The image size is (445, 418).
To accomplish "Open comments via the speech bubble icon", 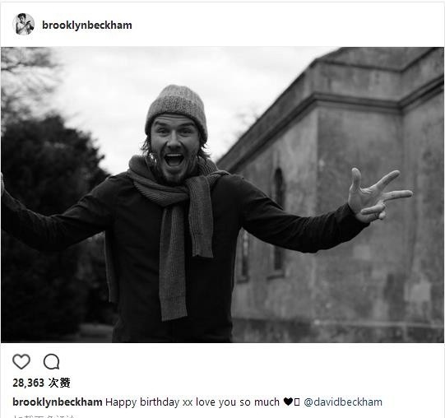I will 51,361.
